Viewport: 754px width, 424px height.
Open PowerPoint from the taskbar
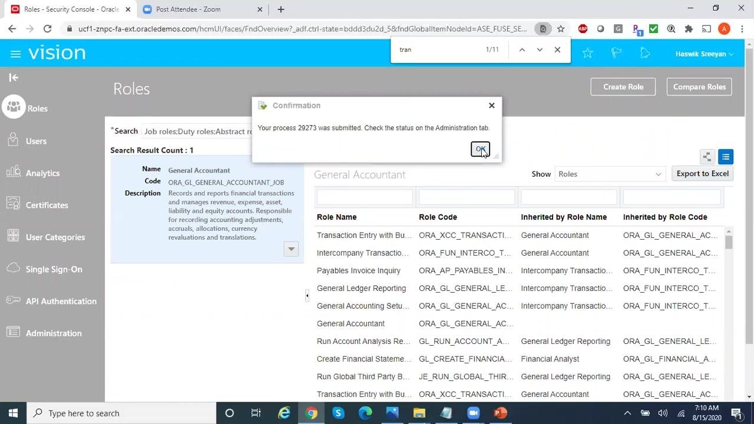(500, 413)
